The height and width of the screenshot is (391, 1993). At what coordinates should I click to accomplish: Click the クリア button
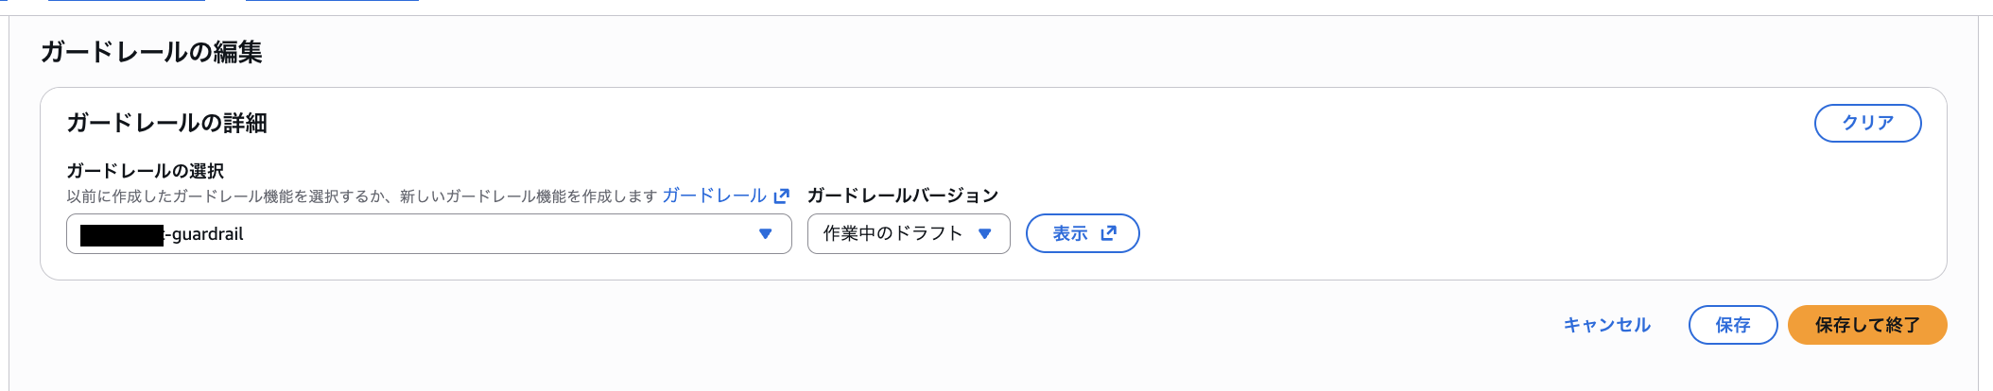tap(1867, 123)
